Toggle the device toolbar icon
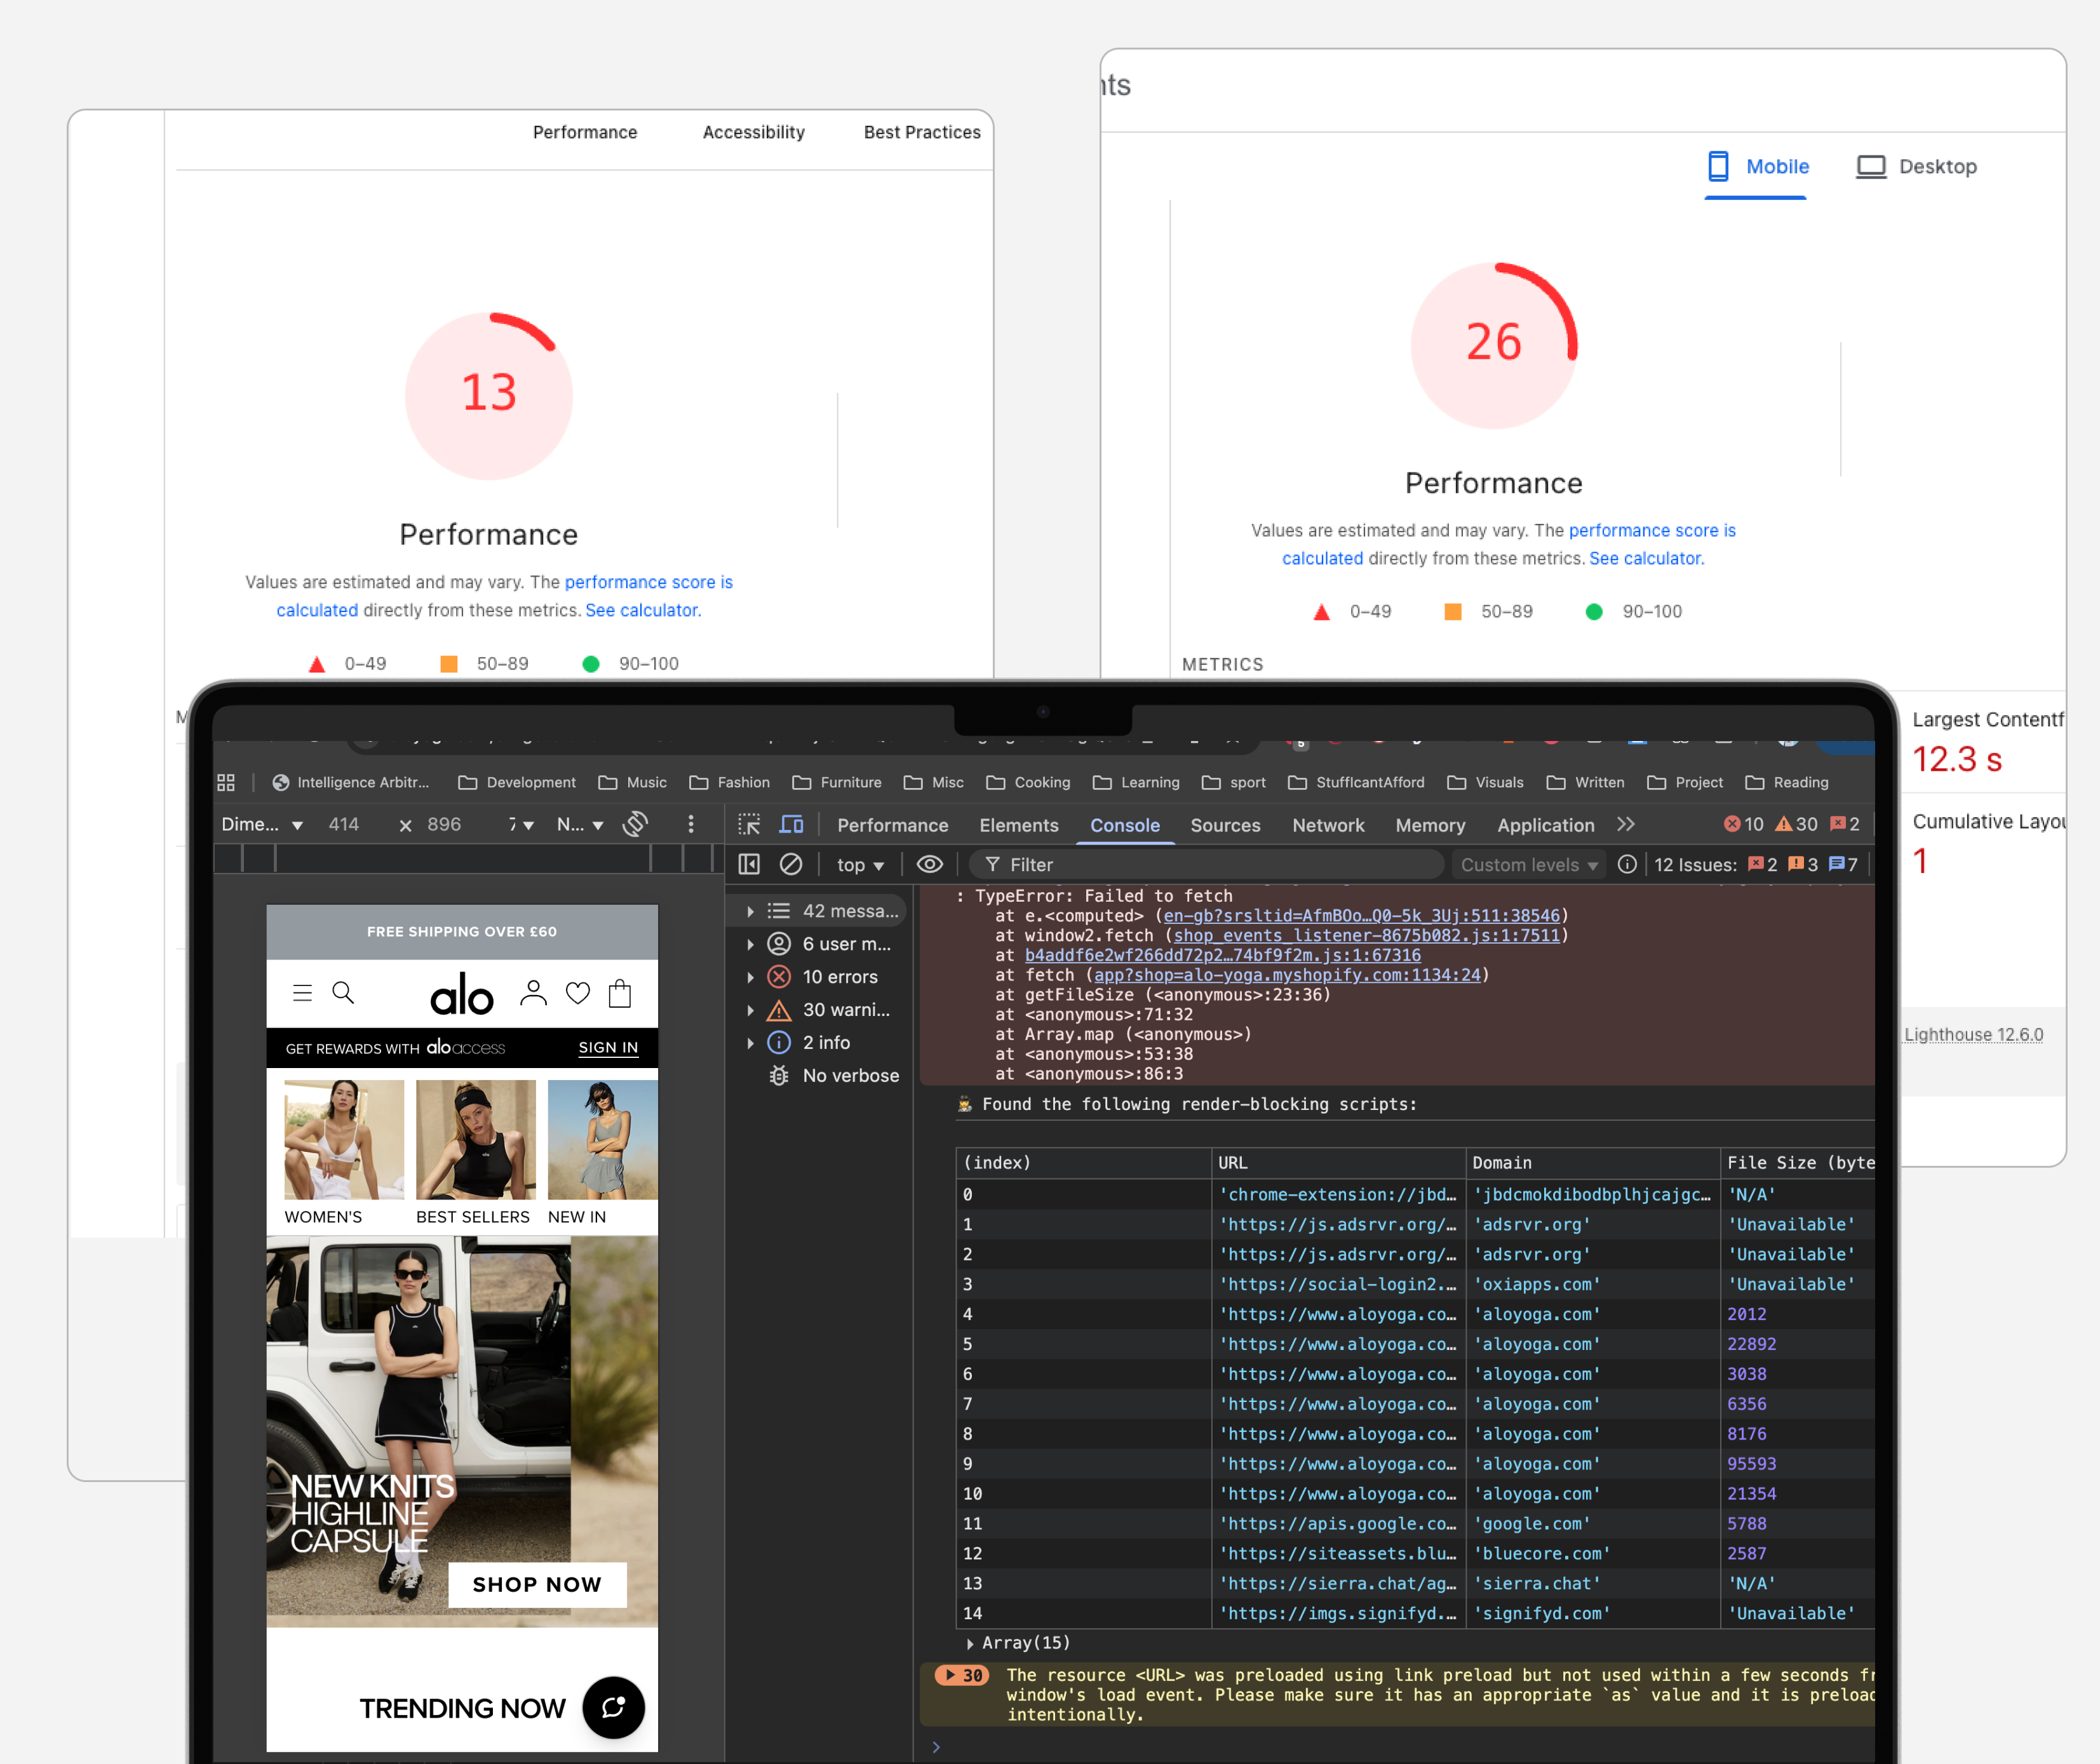2100x1764 pixels. point(791,825)
